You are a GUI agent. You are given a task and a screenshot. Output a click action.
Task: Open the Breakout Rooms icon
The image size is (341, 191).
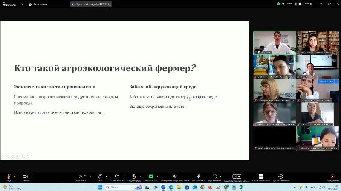tap(261, 177)
